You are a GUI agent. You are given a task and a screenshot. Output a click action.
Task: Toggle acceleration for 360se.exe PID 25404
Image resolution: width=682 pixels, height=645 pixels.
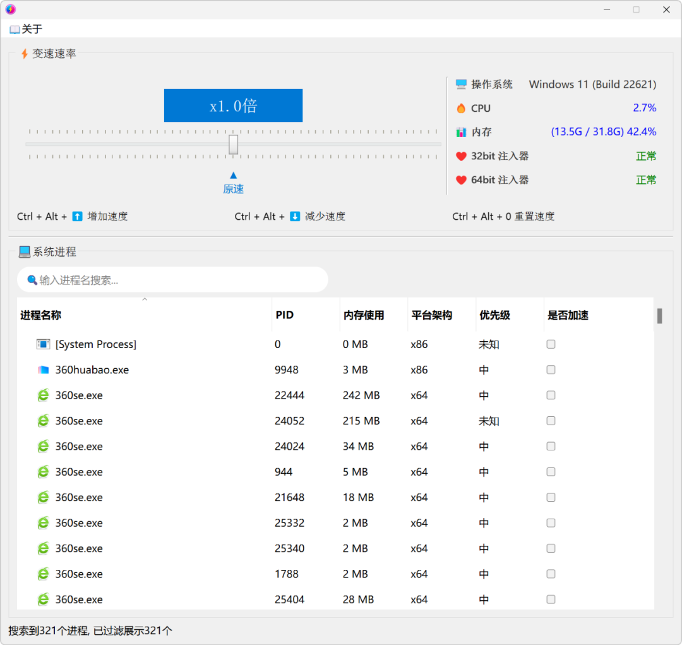pyautogui.click(x=551, y=600)
